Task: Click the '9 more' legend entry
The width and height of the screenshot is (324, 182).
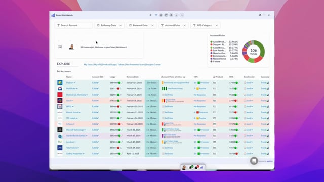Action: tap(216, 62)
